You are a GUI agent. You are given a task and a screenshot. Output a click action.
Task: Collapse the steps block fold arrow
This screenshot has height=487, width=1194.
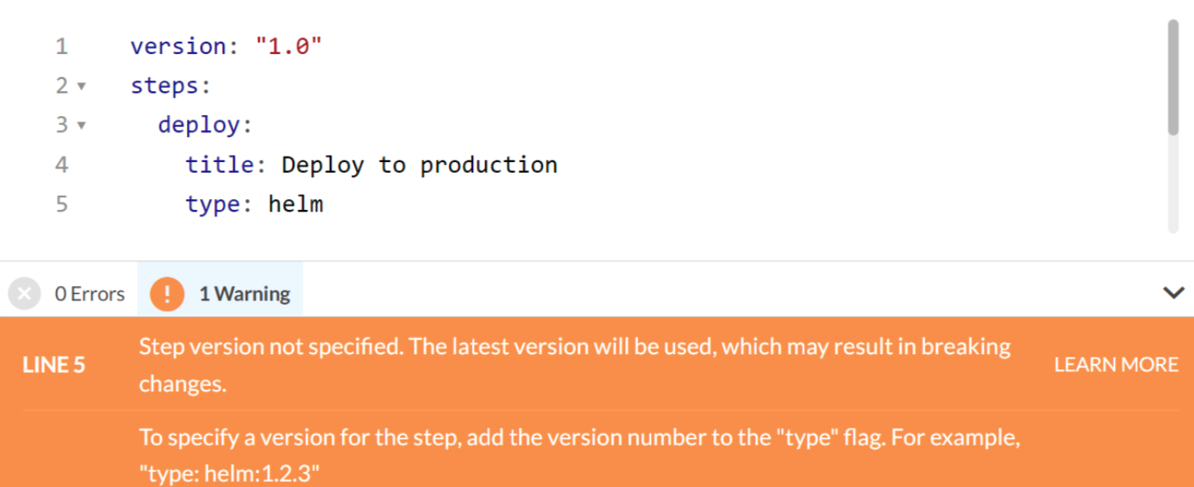[x=81, y=86]
